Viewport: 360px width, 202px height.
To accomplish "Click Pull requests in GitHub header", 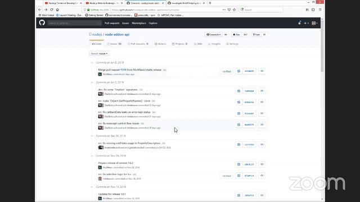I will coord(112,23).
